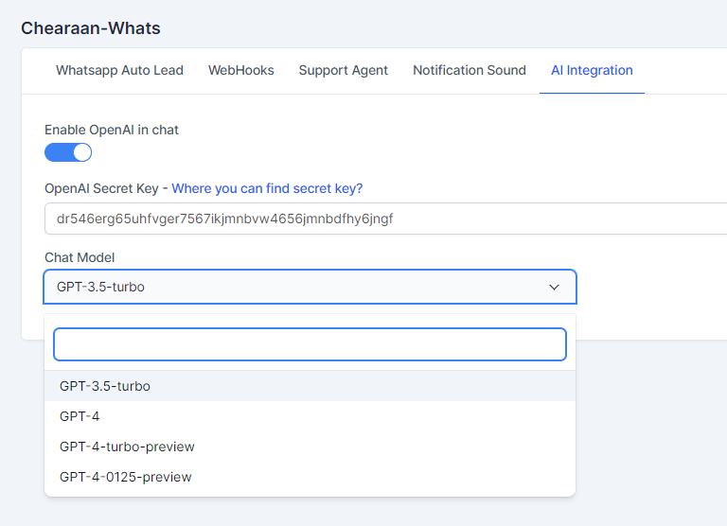The width and height of the screenshot is (727, 526).
Task: Open the Notification Sound tab
Action: tap(470, 70)
